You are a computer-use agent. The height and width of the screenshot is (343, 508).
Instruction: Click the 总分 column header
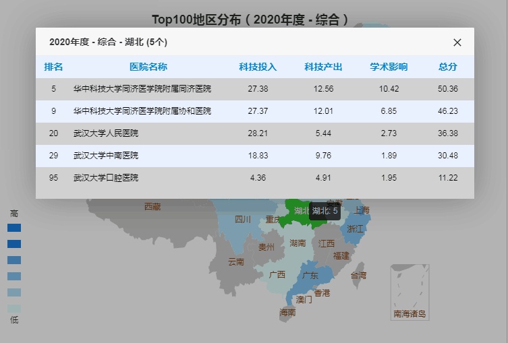pos(448,67)
